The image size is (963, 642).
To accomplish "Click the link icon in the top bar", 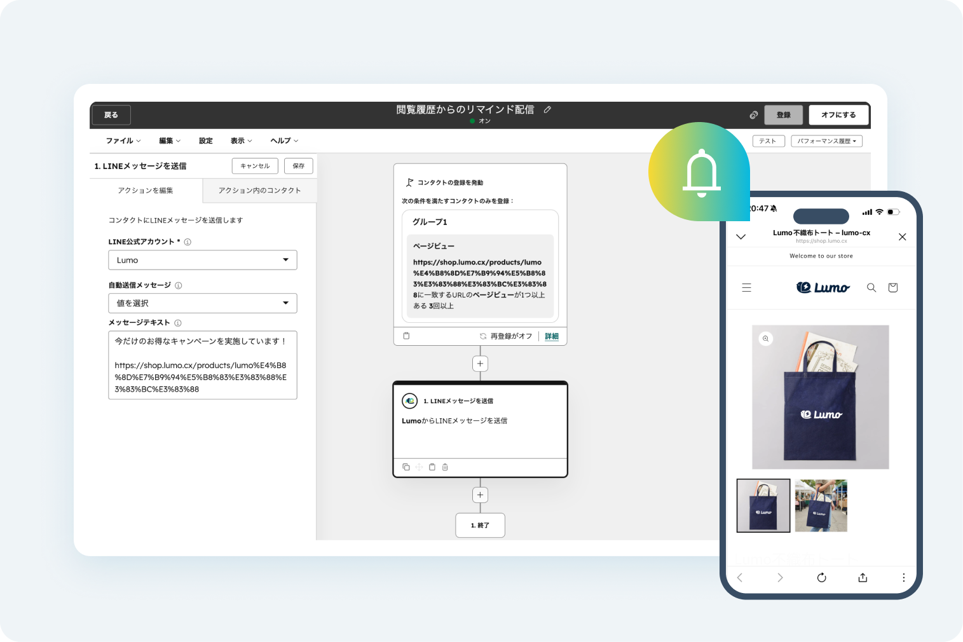I will 753,115.
